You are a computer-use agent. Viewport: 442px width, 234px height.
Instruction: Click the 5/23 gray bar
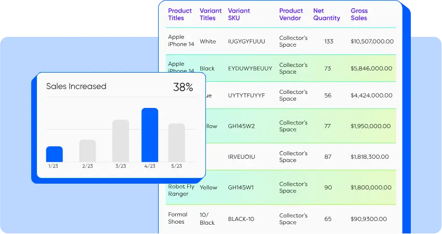pos(177,143)
